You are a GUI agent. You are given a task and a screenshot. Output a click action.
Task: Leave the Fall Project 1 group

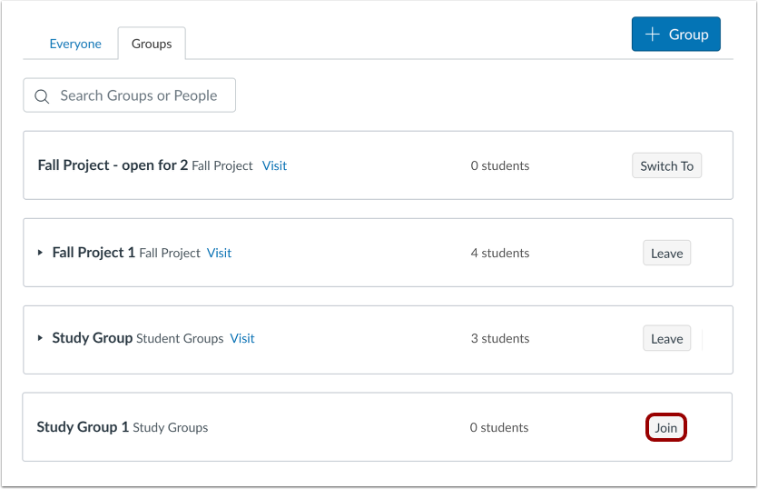point(666,253)
